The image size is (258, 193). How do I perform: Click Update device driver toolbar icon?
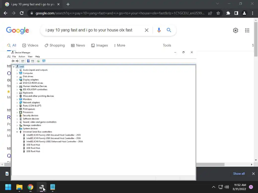tap(38, 61)
